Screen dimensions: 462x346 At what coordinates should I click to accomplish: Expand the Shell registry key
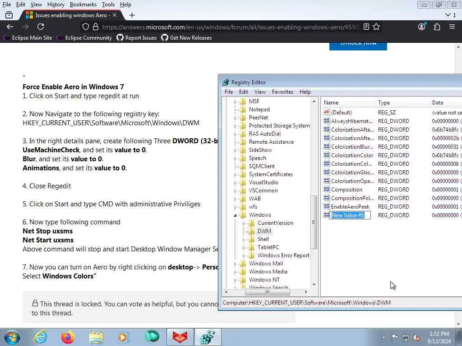point(244,240)
